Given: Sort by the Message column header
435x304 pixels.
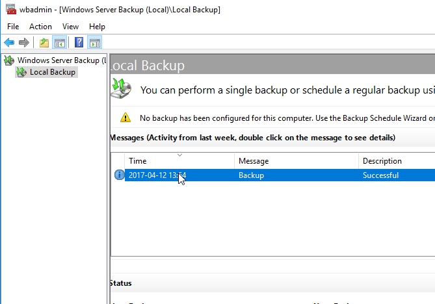Looking at the screenshot, I should (x=297, y=161).
